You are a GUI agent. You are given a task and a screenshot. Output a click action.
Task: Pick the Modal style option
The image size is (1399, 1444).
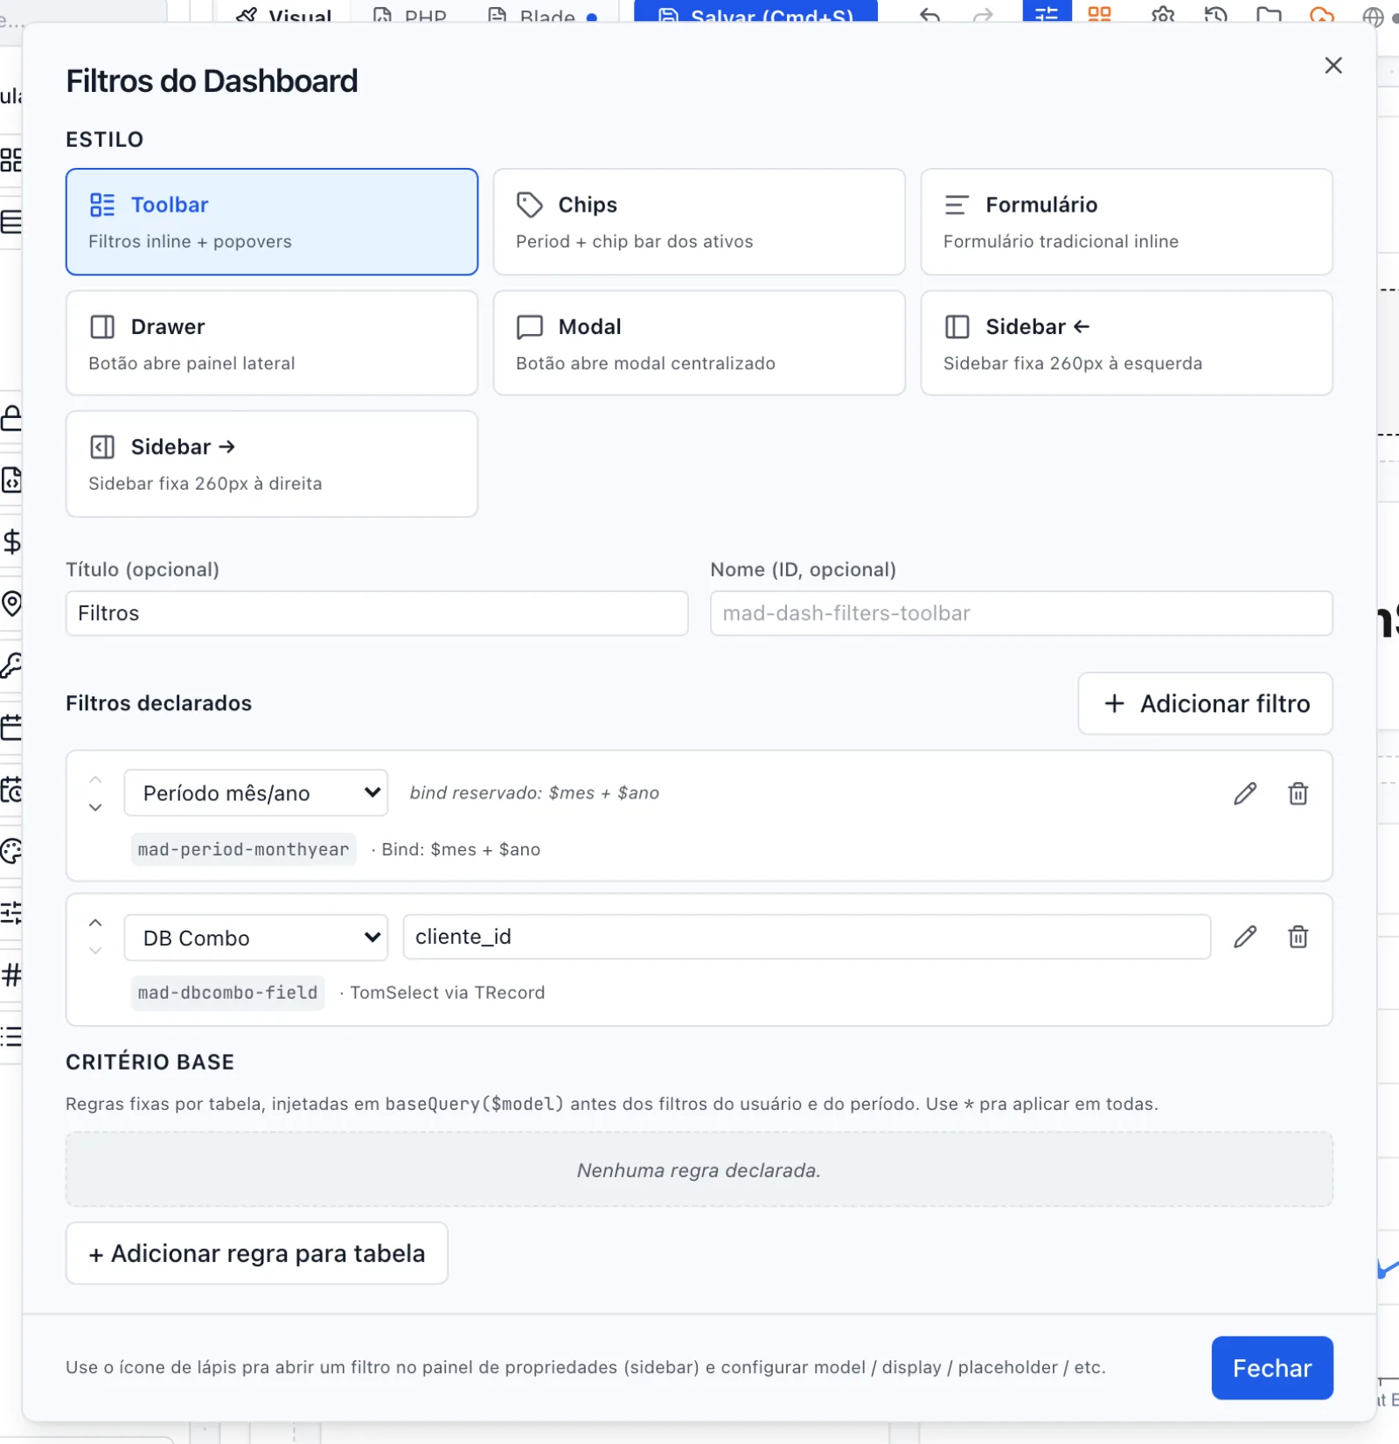coord(699,343)
